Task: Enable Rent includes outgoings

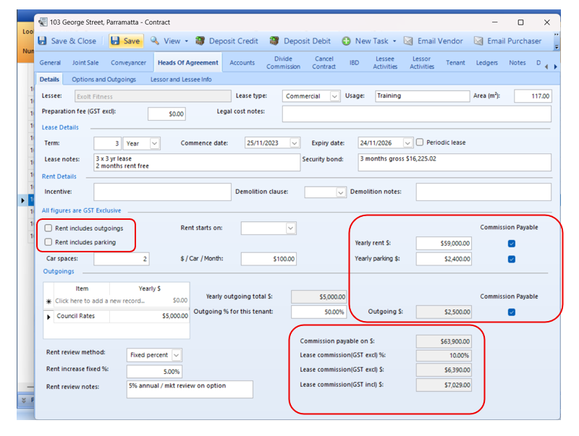Action: pos(48,228)
